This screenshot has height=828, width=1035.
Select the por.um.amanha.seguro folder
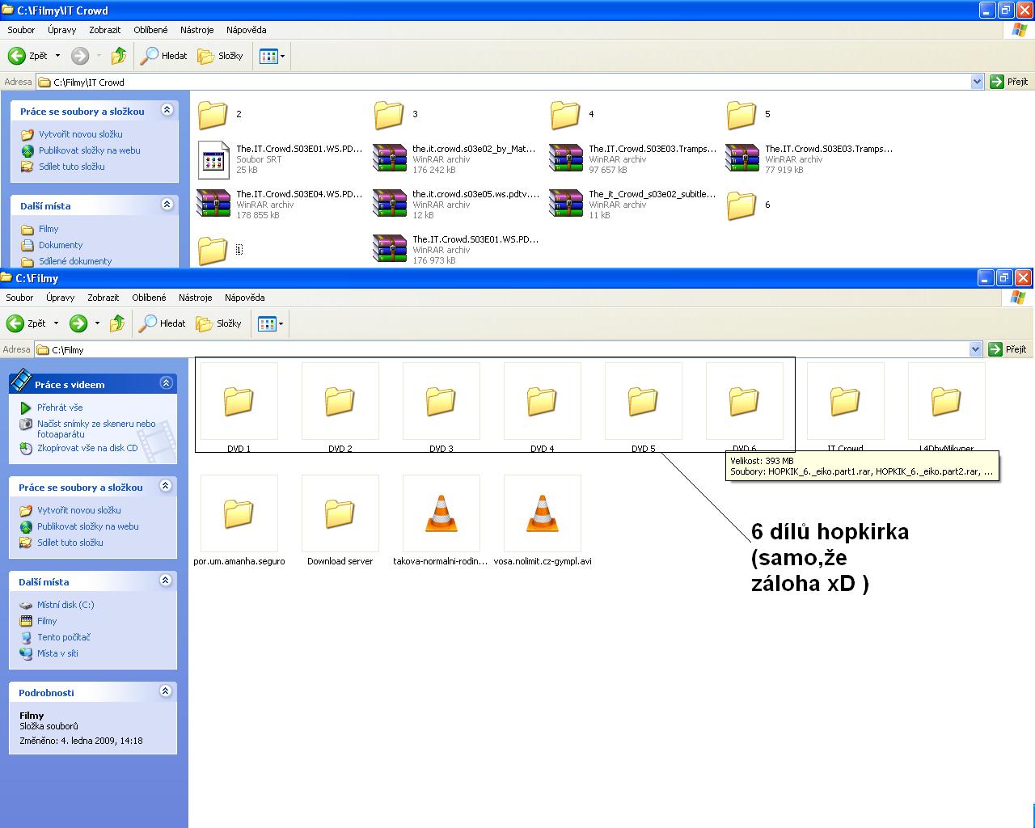(239, 514)
